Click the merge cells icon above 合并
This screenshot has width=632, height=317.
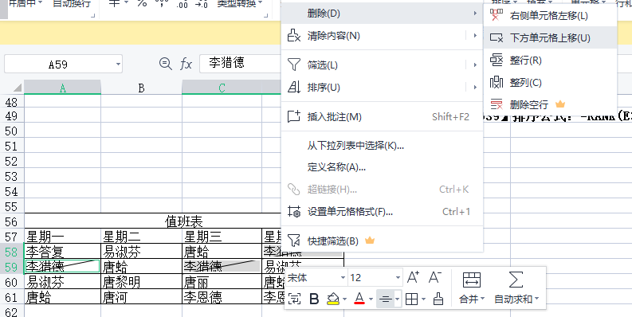click(x=472, y=280)
